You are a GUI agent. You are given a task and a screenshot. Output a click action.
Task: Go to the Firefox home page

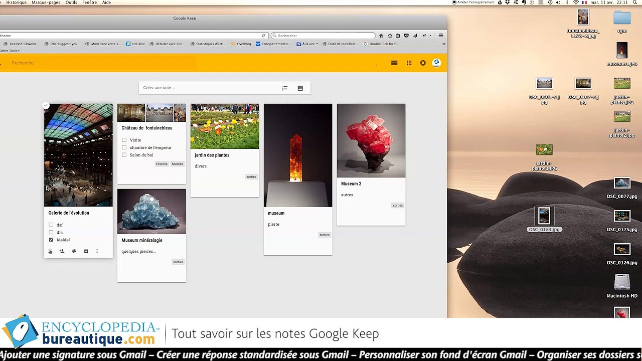click(x=381, y=36)
